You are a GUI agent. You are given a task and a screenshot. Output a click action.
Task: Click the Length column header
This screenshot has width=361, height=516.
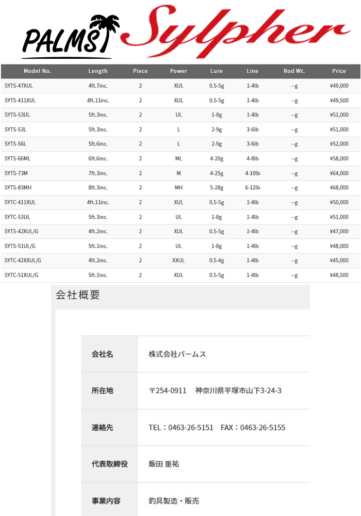[98, 71]
